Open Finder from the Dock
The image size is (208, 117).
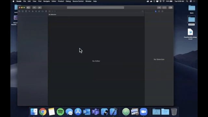34,112
